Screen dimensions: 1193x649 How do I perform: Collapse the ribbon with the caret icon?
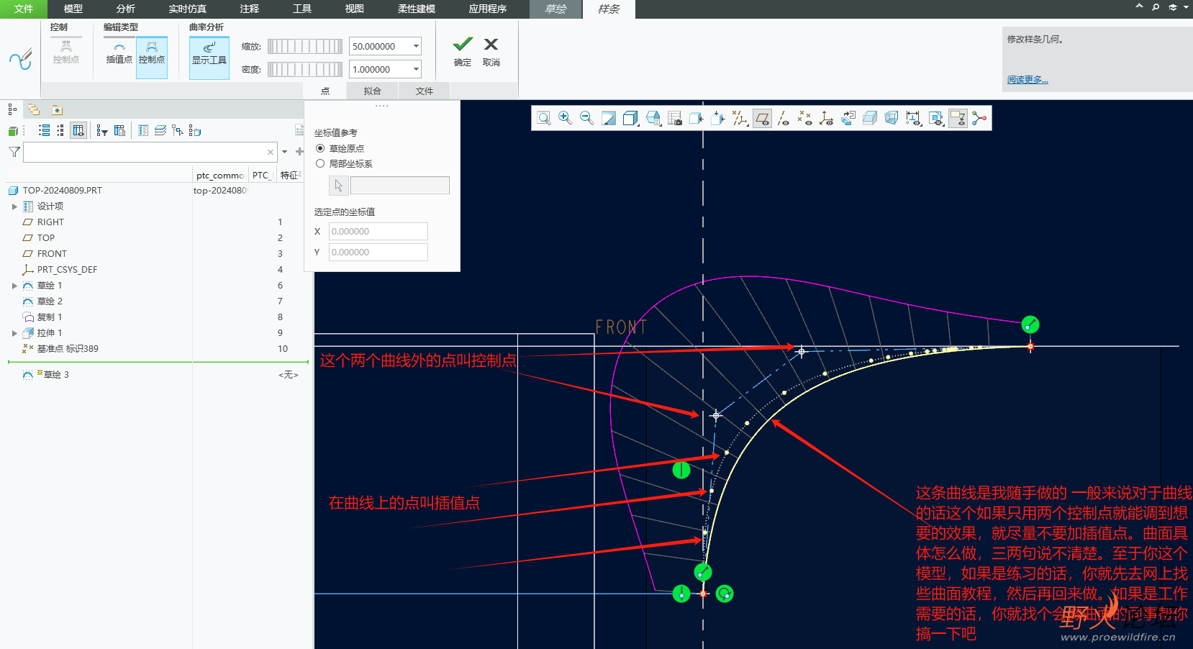(x=1139, y=6)
